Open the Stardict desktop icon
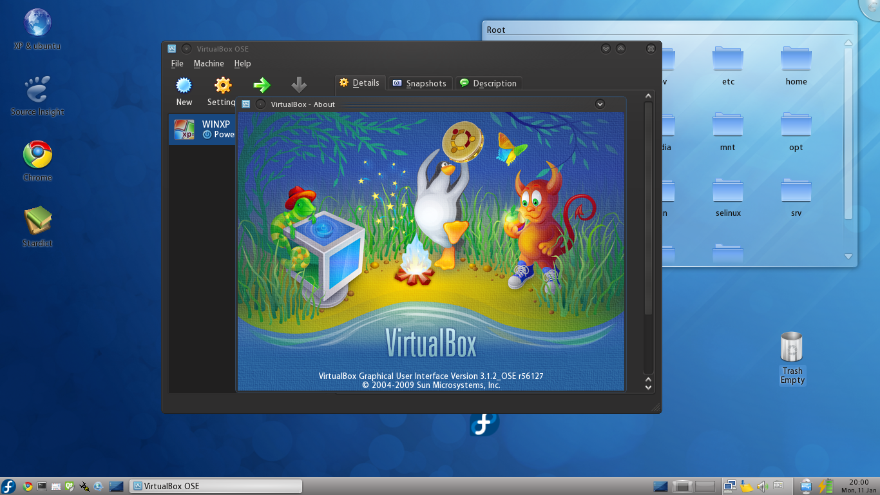Image resolution: width=880 pixels, height=495 pixels. click(37, 227)
